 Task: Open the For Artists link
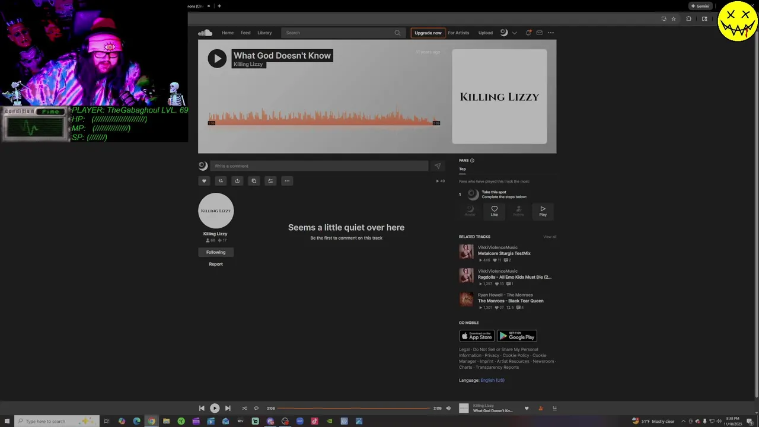458,33
